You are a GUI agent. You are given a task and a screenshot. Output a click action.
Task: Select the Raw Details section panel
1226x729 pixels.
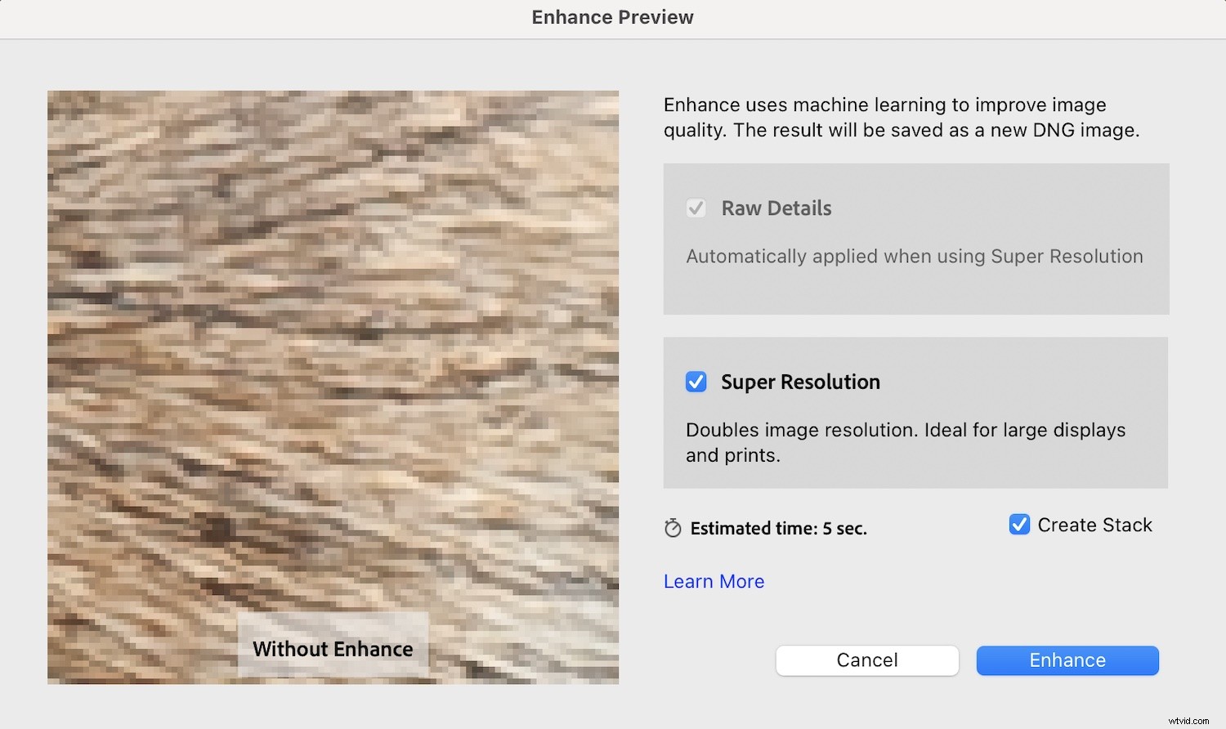[915, 239]
